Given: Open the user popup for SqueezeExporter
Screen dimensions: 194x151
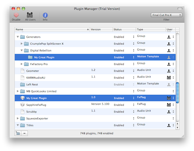Looking at the screenshot, I should [173, 118].
